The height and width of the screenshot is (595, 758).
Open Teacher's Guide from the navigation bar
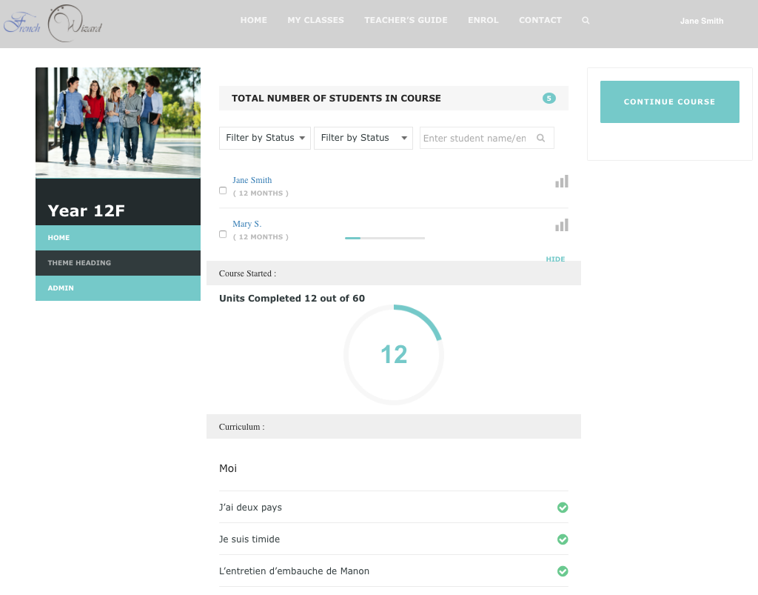point(406,20)
